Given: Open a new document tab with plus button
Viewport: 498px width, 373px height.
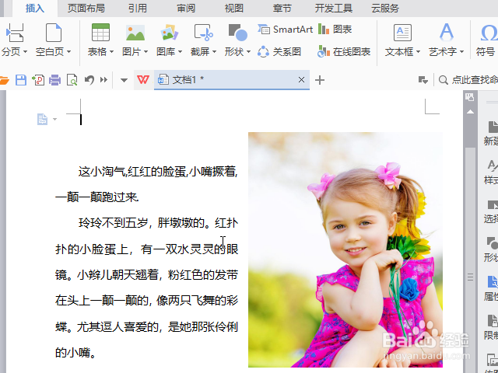Looking at the screenshot, I should click(x=320, y=80).
